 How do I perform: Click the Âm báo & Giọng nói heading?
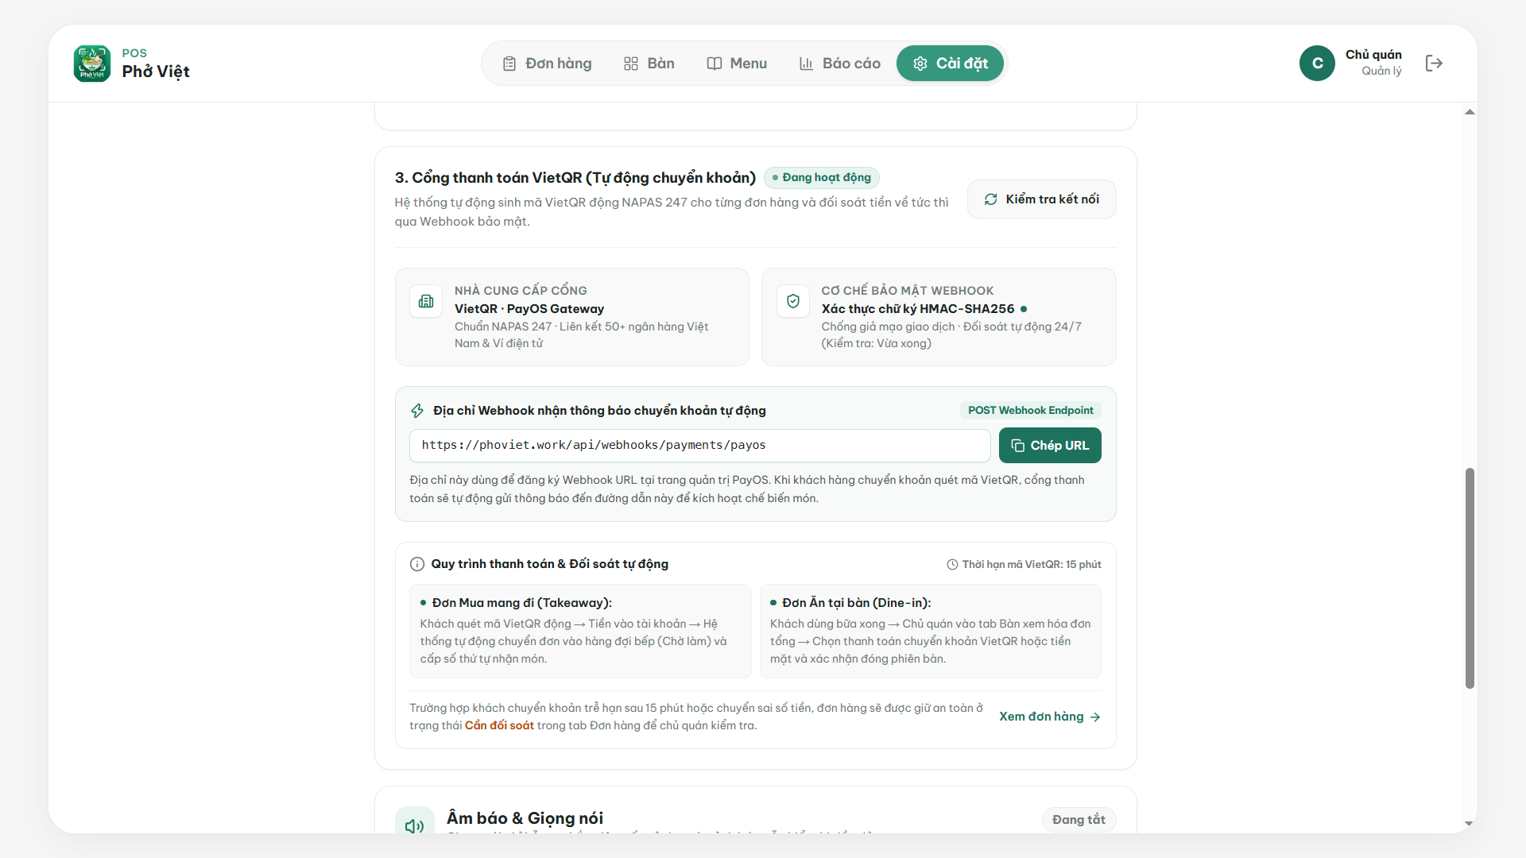(525, 818)
